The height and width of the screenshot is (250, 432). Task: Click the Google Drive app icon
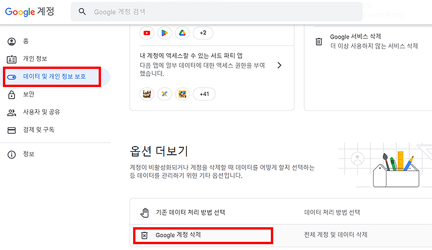182,33
